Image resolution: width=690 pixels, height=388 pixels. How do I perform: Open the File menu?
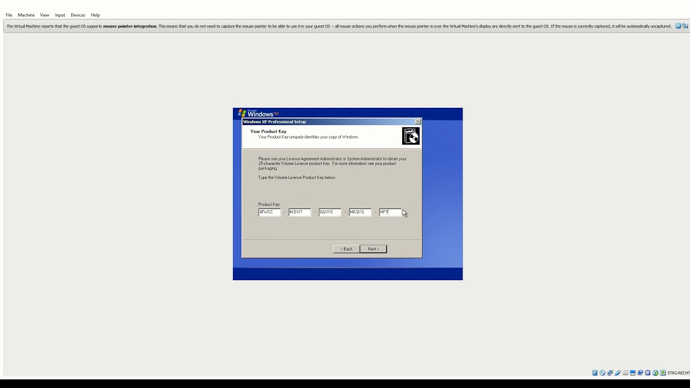[9, 15]
